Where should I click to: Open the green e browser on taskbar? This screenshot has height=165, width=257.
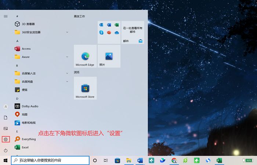pos(185,161)
